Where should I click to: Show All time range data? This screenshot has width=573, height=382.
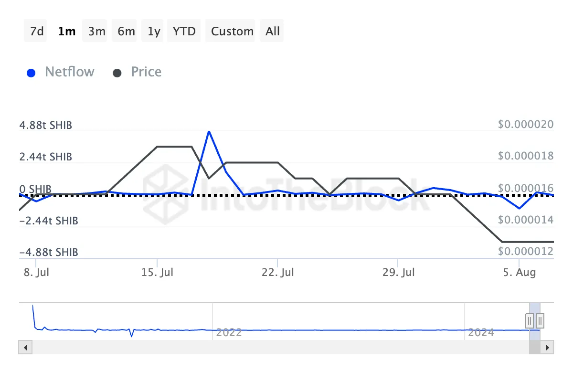273,32
